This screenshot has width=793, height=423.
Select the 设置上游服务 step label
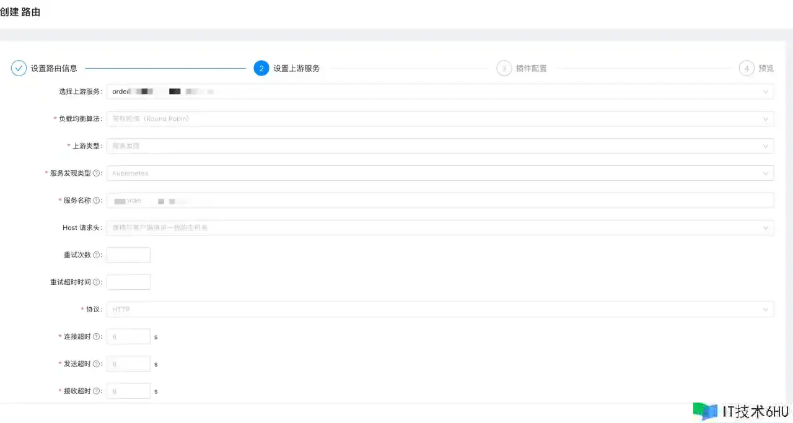click(x=297, y=69)
